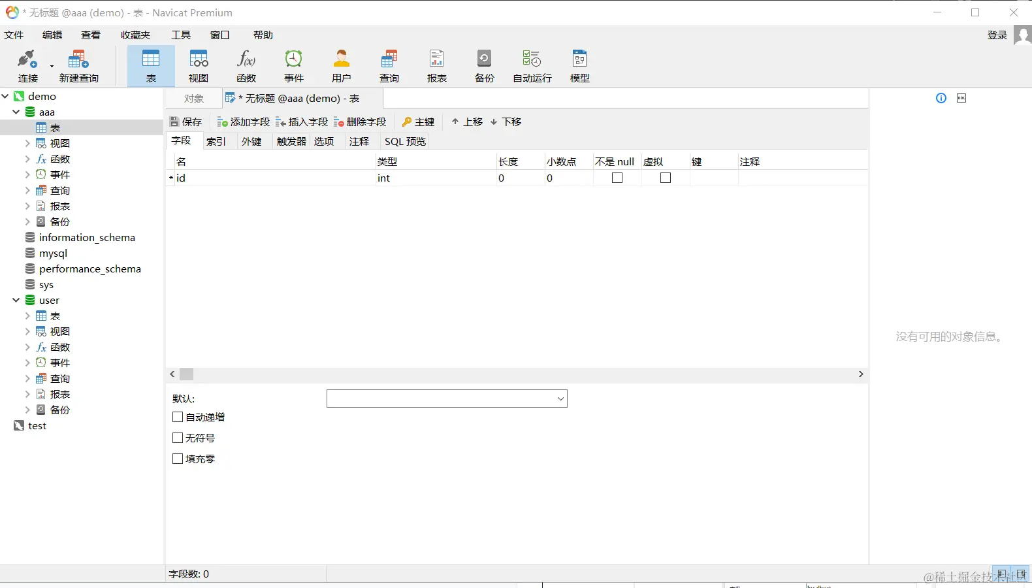Click 添加字段 (Add Field) button
The height and width of the screenshot is (588, 1032).
(x=243, y=122)
